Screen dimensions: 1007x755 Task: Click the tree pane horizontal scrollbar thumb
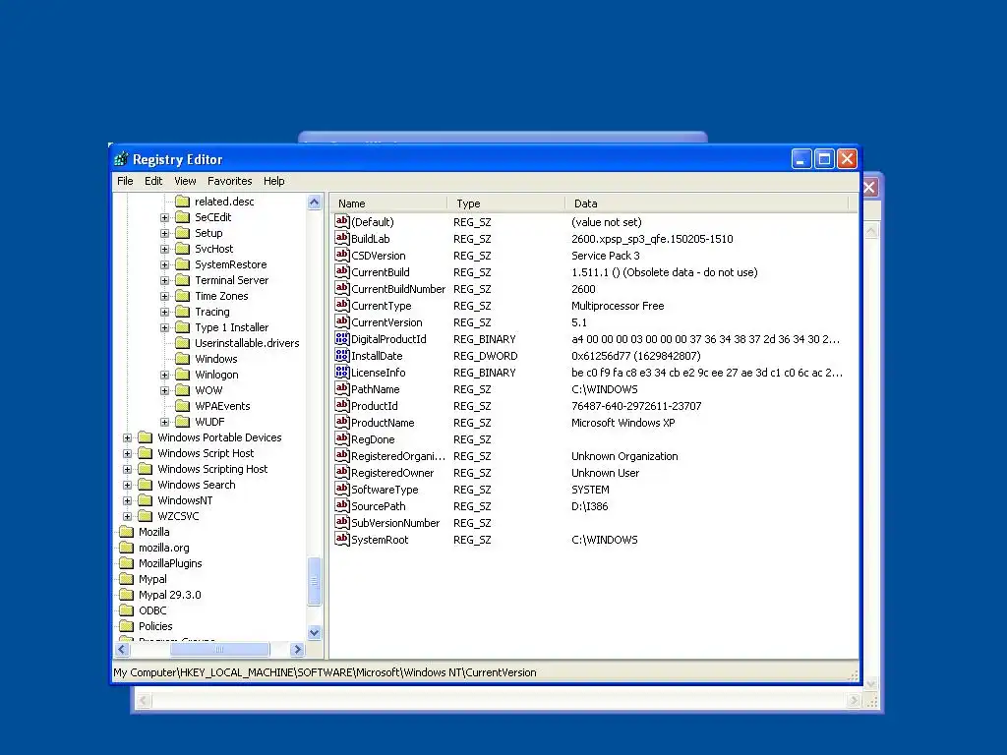click(x=219, y=649)
